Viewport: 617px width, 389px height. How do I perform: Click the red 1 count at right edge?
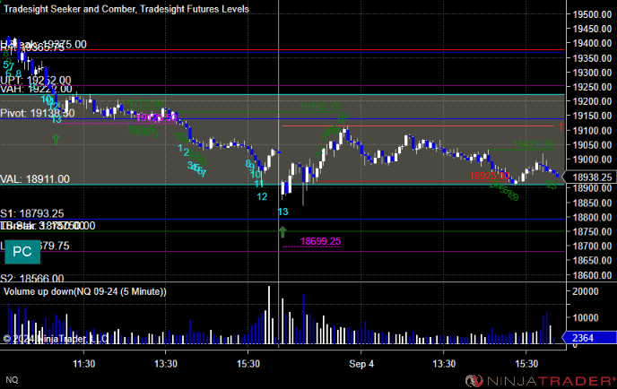(x=561, y=127)
